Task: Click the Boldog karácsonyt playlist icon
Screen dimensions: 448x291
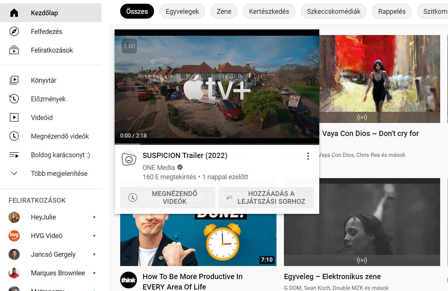Action: [x=14, y=155]
